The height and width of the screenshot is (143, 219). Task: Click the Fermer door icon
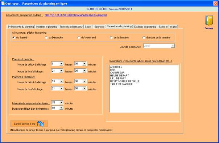[x=209, y=20]
